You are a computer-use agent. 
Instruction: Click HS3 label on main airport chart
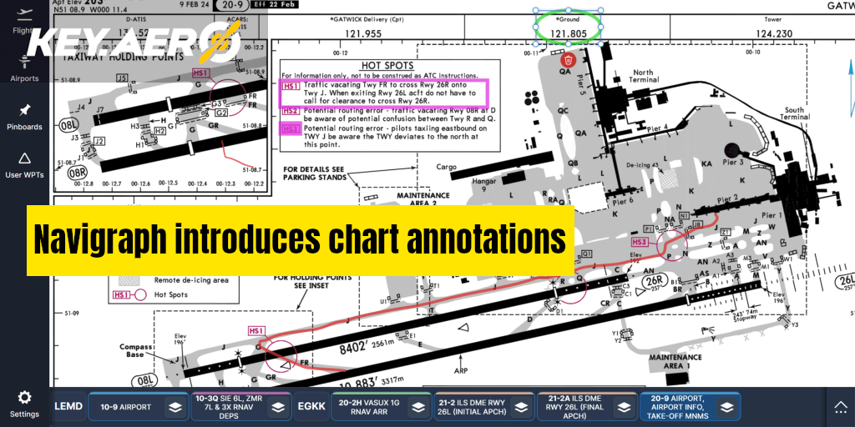(639, 242)
